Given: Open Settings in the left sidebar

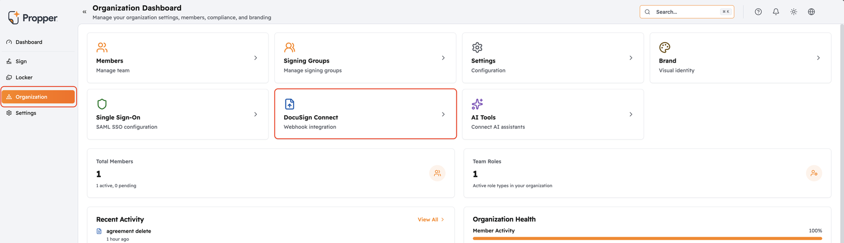Looking at the screenshot, I should click(39, 113).
